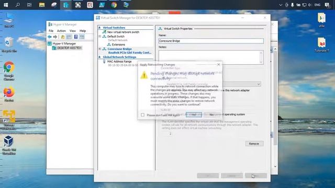The width and height of the screenshot is (335, 188).
Task: Select MAC Address Range setting
Action: coord(119,62)
